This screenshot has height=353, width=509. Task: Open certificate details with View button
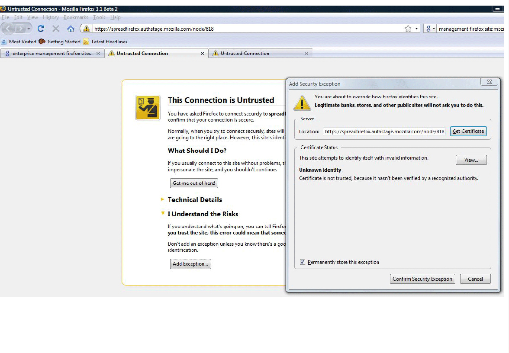point(471,160)
